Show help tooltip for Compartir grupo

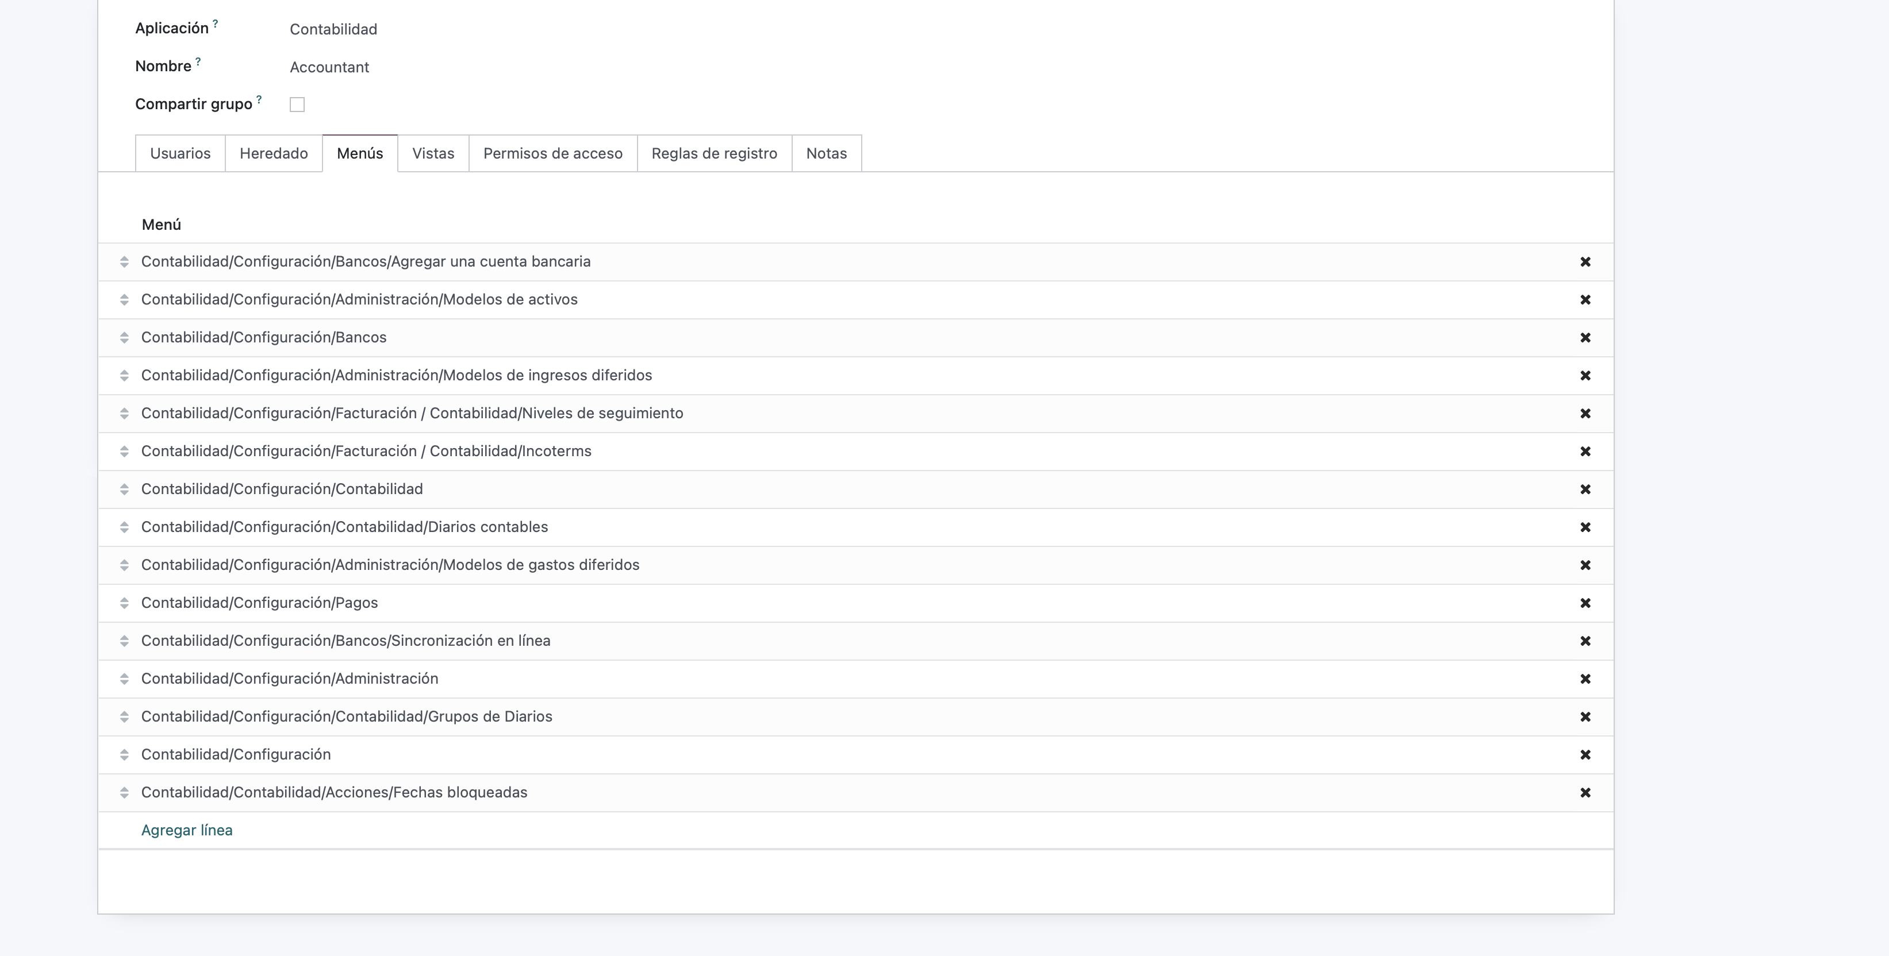pyautogui.click(x=259, y=99)
